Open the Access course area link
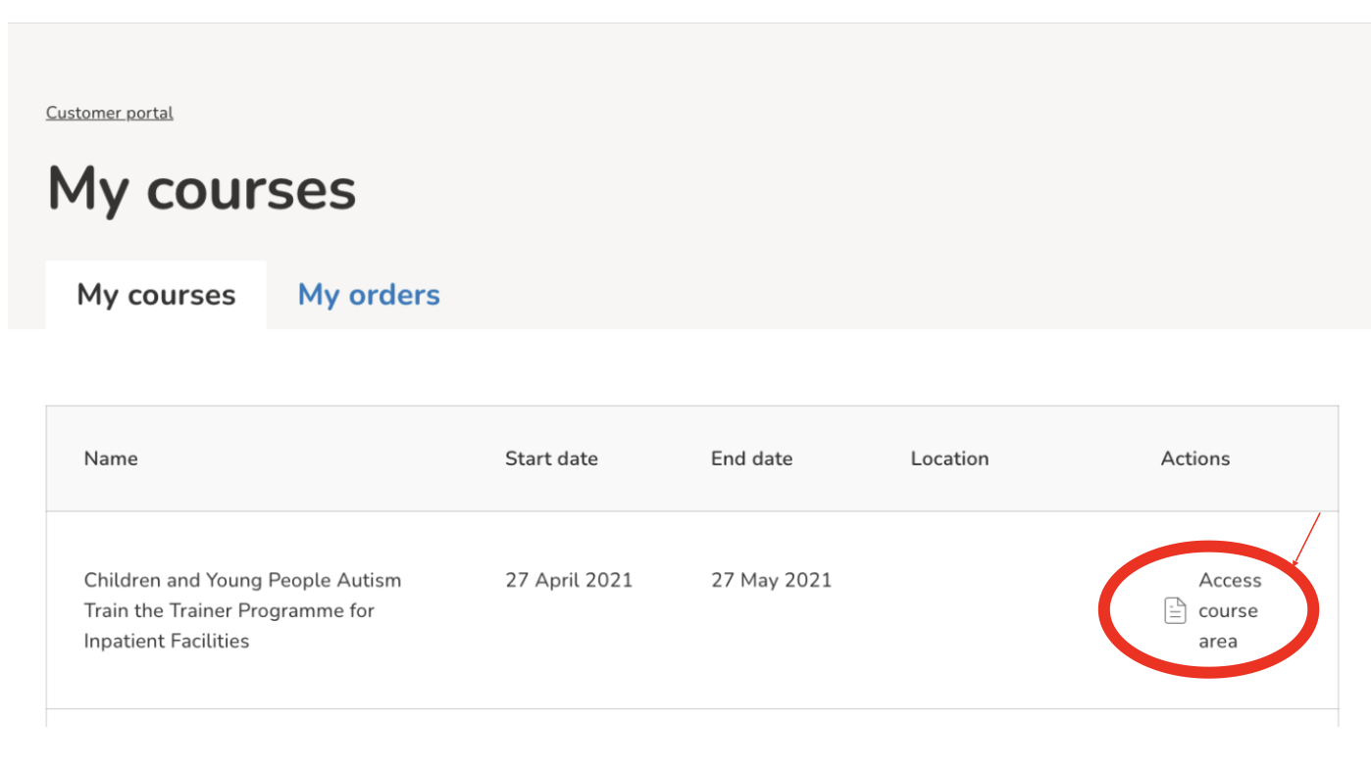The height and width of the screenshot is (768, 1371). coord(1228,610)
